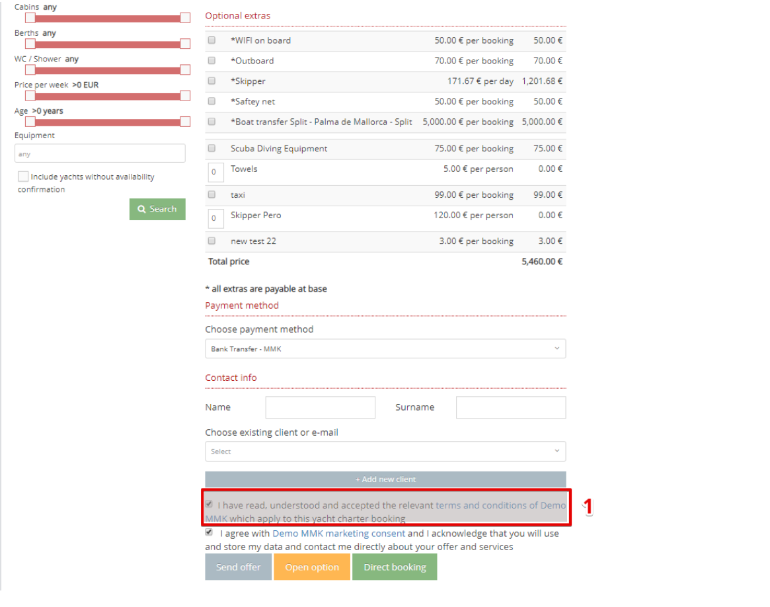770x607 pixels.
Task: Click the Total price amount 5,460.00 €
Action: (542, 262)
